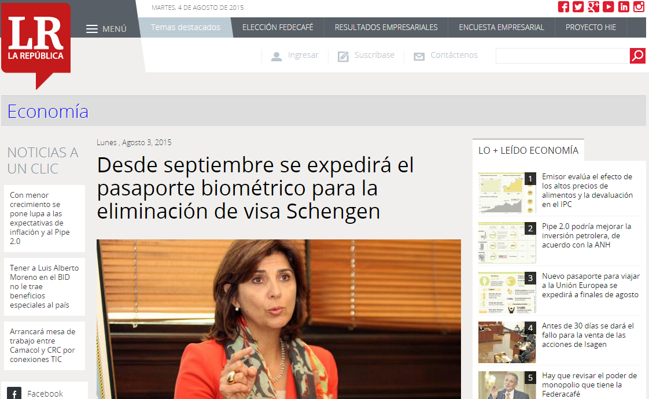Screen dimensions: 649x399
Task: Open 'Hay que revisar el poder' article link
Action: [x=589, y=385]
